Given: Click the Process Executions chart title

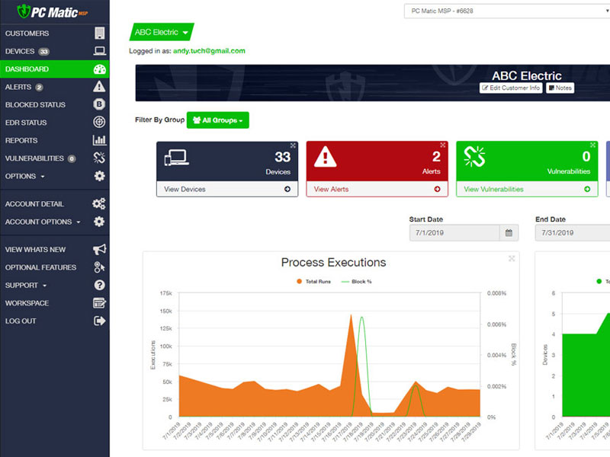Looking at the screenshot, I should [333, 262].
